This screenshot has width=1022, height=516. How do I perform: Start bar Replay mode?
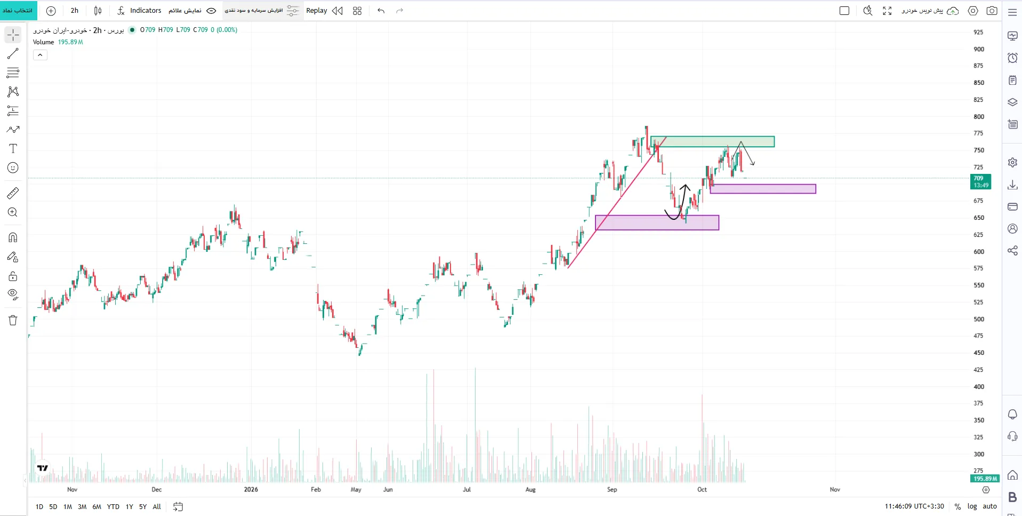click(324, 11)
